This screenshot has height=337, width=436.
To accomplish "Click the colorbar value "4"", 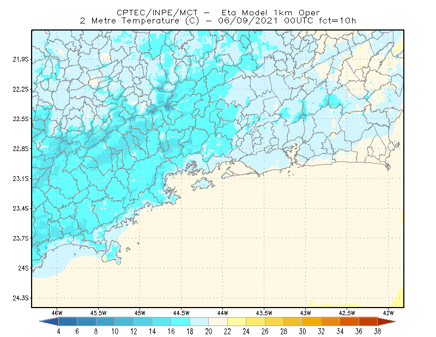I will [59, 332].
